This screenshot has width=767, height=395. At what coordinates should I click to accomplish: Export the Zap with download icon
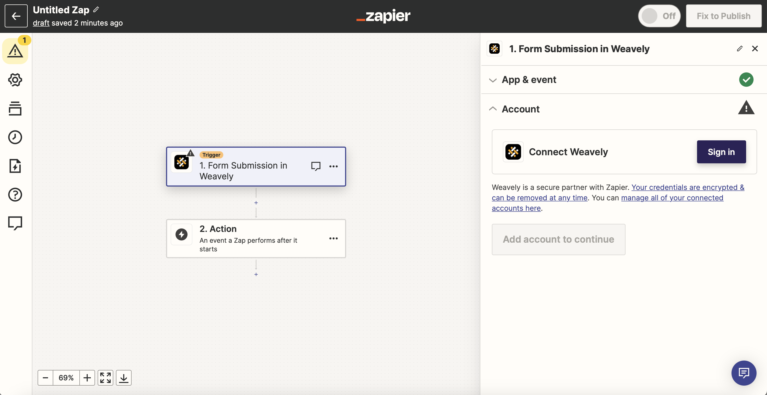coord(123,378)
